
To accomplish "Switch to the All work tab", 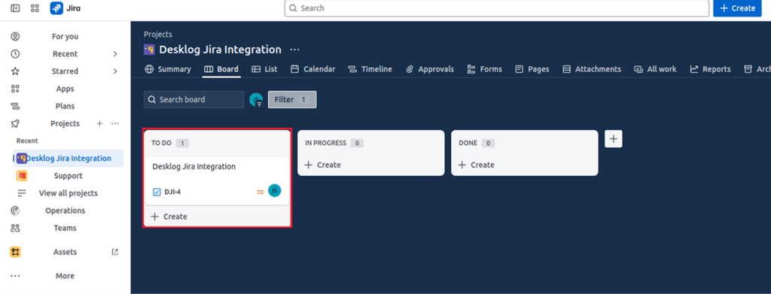I will pos(655,69).
